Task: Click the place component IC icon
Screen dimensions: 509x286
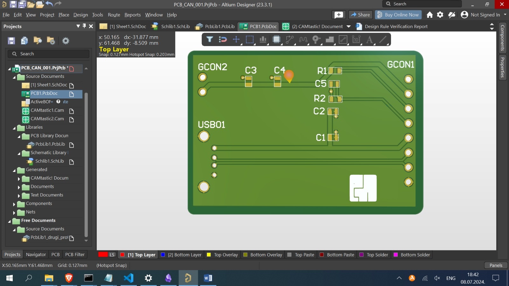Action: pos(277,39)
